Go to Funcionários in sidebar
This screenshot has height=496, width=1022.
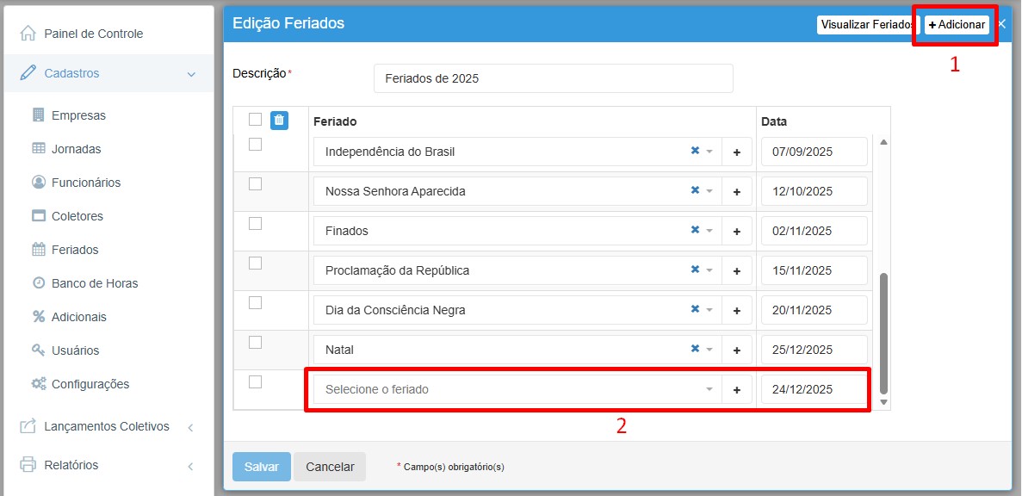click(x=85, y=183)
